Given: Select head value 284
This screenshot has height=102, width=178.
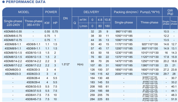Looking at the screenshot, I should click(x=92, y=99).
